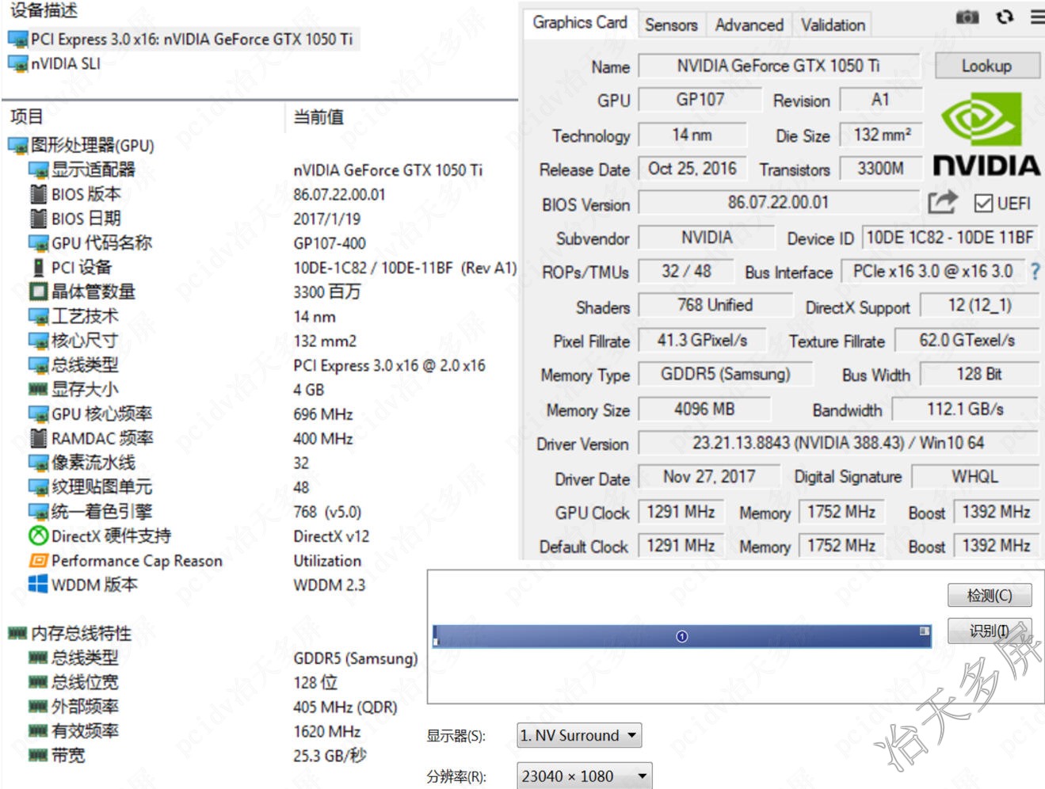Click the Memory Type GDDR5 (Samsung) field
The width and height of the screenshot is (1045, 789).
726,374
